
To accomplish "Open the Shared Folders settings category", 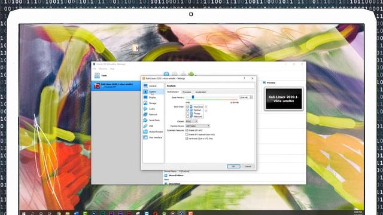I will click(x=153, y=131).
